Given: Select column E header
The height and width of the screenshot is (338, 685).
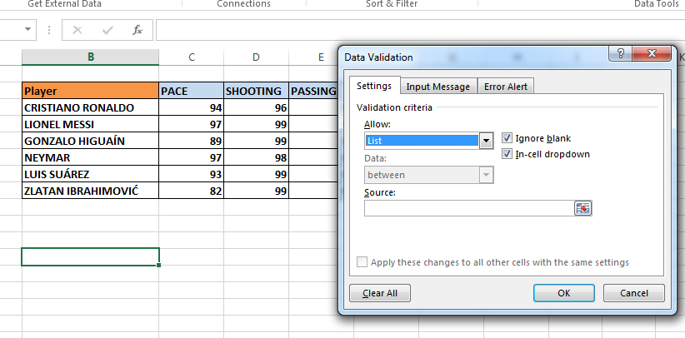Looking at the screenshot, I should (321, 57).
